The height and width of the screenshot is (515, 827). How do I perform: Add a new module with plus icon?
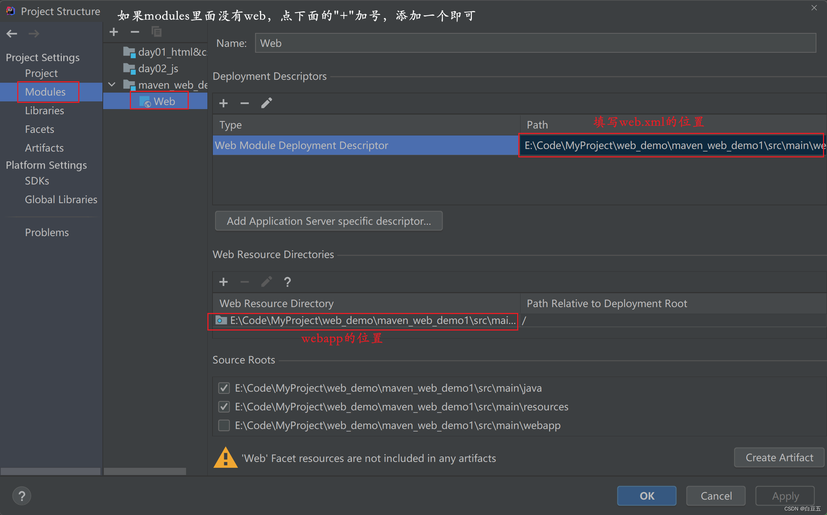click(114, 32)
